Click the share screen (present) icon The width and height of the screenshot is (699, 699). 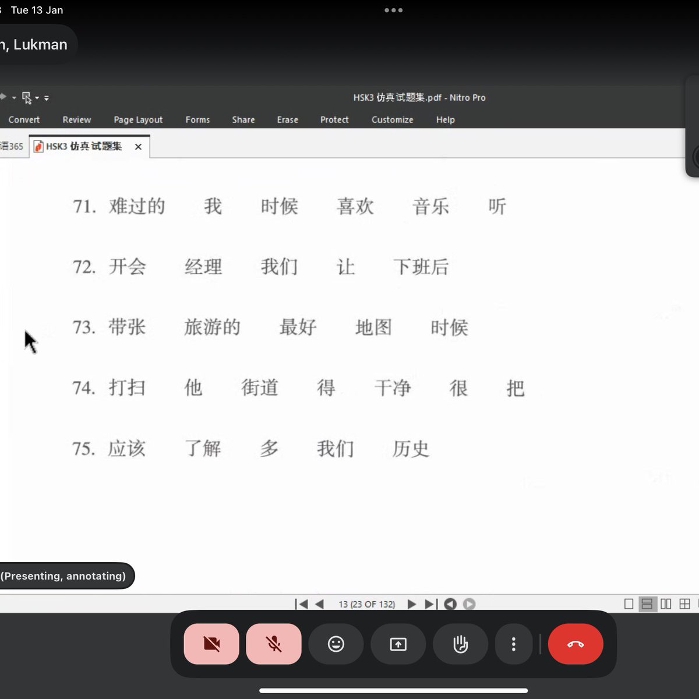point(398,644)
